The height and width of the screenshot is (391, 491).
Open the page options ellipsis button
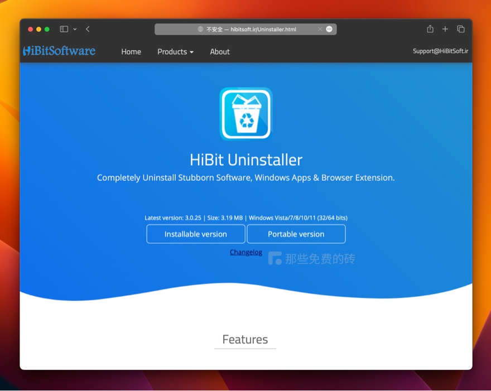click(x=329, y=29)
